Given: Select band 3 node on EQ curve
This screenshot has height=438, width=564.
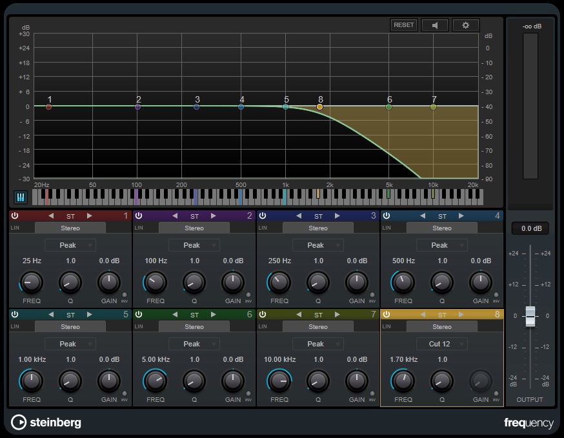Looking at the screenshot, I should (196, 107).
